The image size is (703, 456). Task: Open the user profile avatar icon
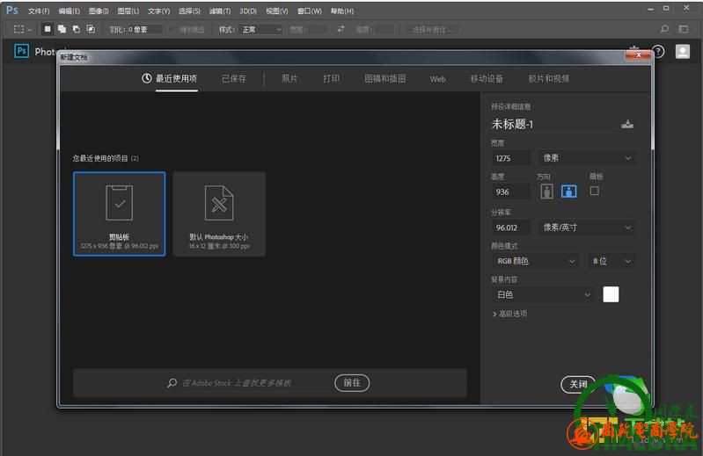tap(683, 52)
